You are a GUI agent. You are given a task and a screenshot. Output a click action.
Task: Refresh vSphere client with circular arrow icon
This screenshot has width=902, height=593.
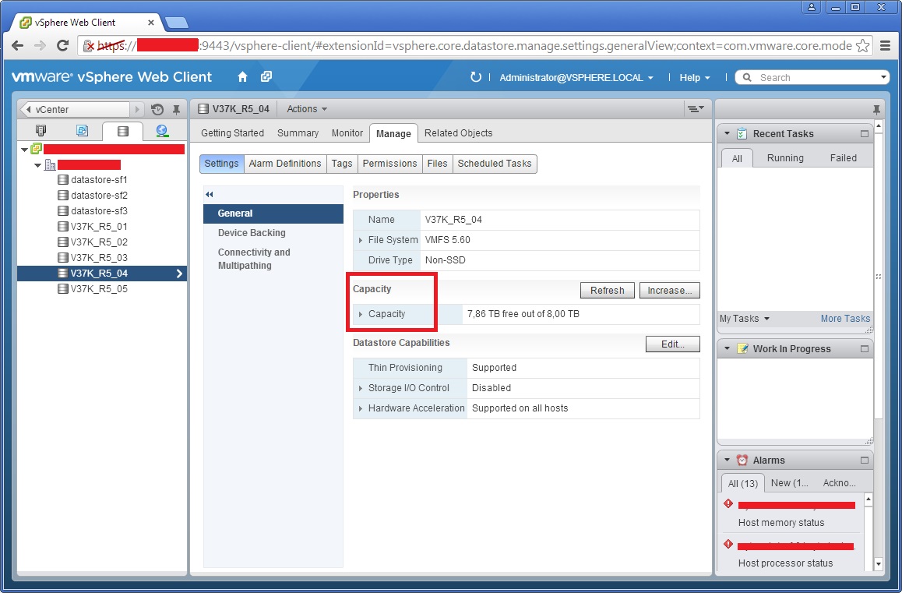point(475,77)
